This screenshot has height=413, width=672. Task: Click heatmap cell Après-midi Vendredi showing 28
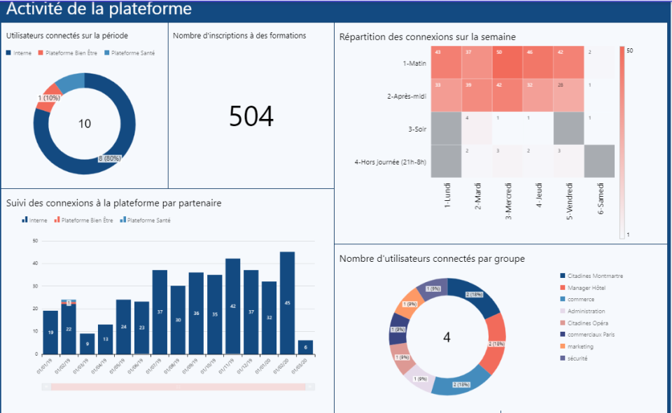(568, 95)
